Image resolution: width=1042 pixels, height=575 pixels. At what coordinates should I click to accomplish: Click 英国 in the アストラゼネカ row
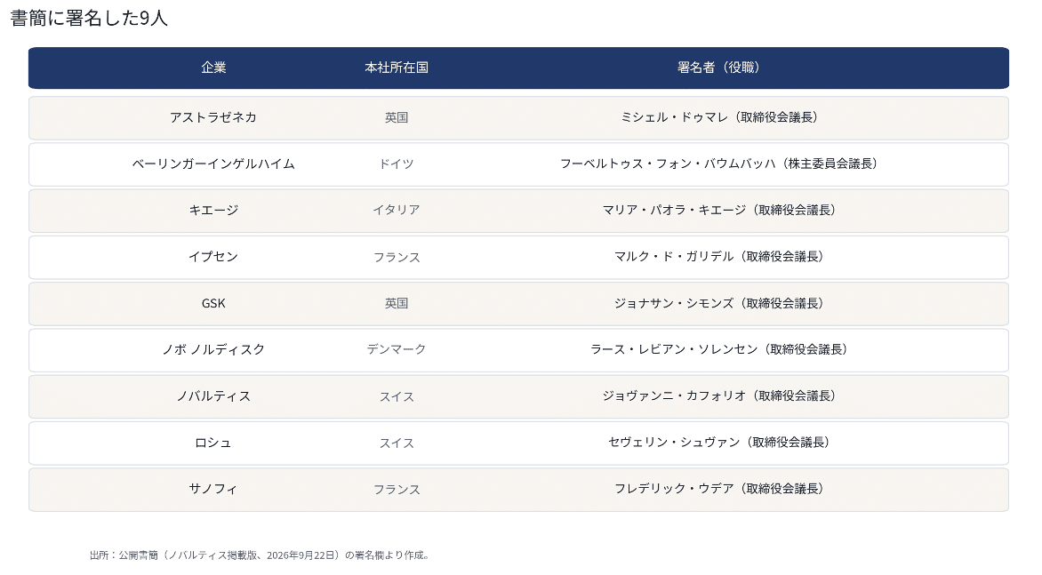[396, 117]
